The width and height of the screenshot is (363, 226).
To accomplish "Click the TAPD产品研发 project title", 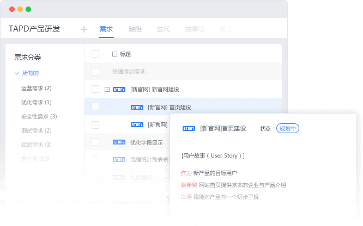I will pyautogui.click(x=34, y=29).
